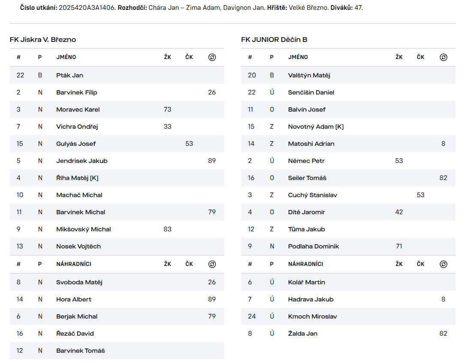The image size is (468, 363).
Task: Click Cuchý Stanislav red card minute 53
Action: coord(420,195)
